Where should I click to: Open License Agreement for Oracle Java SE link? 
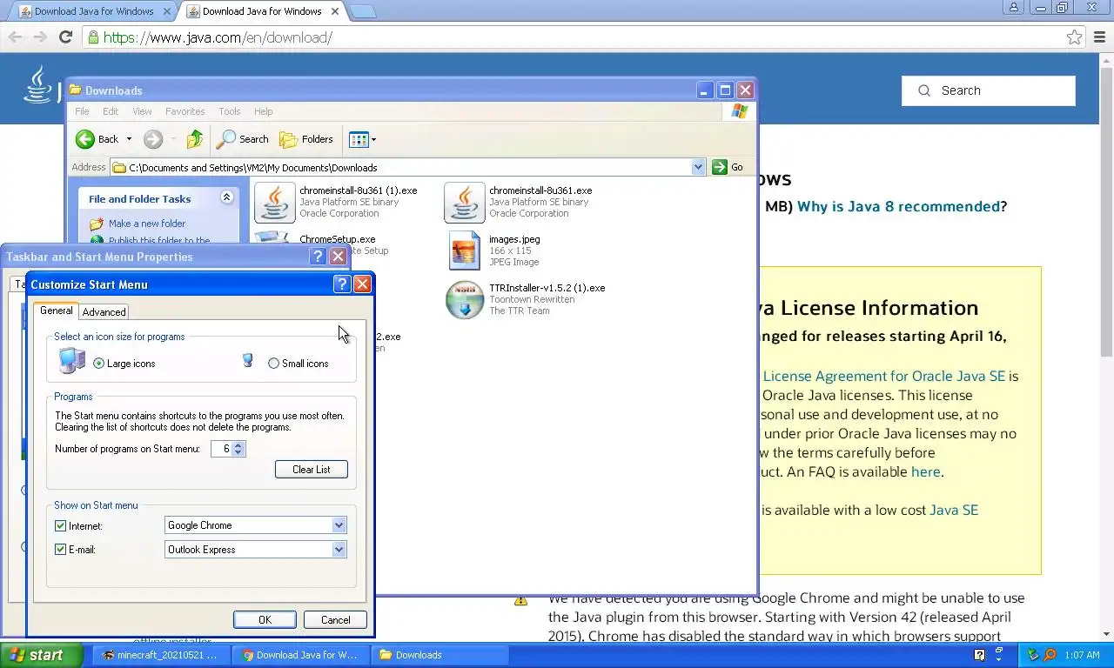(x=884, y=376)
